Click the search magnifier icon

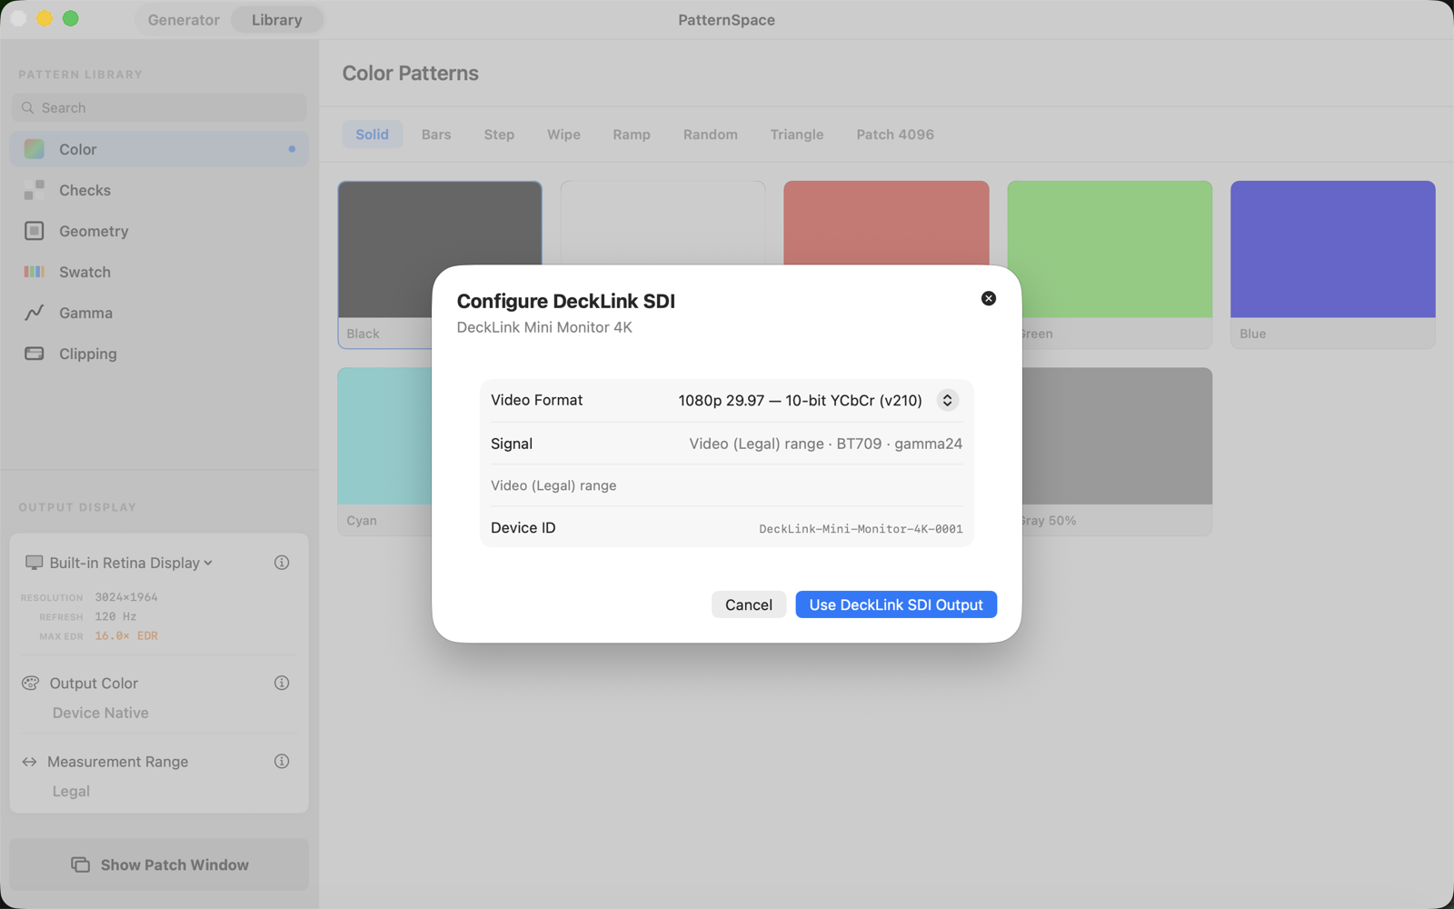coord(28,107)
